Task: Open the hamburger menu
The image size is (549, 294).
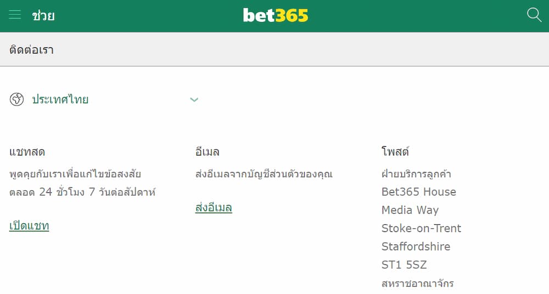Action: (x=15, y=15)
